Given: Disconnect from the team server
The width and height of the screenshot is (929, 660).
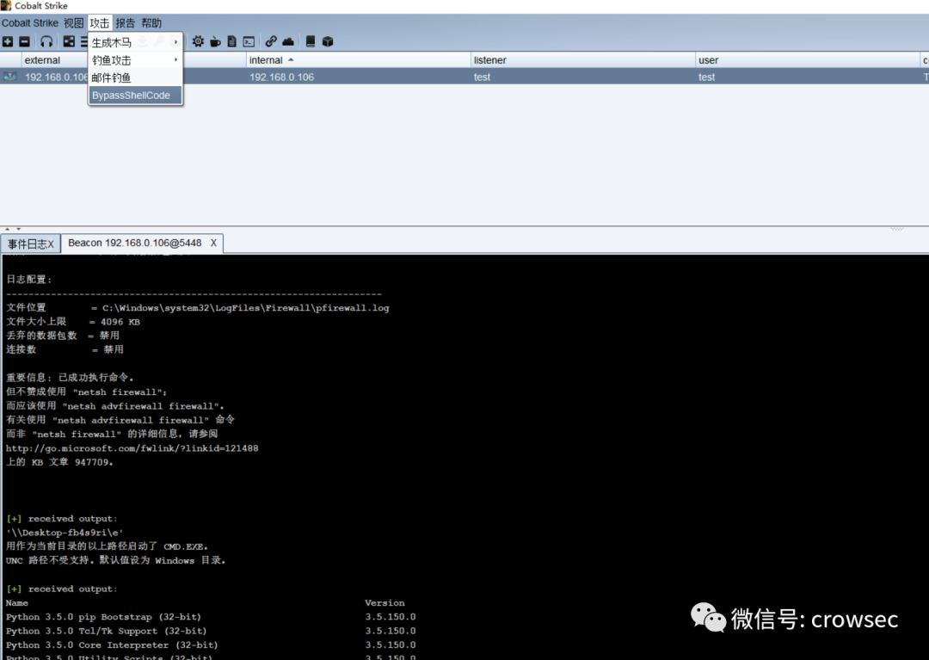Looking at the screenshot, I should pyautogui.click(x=26, y=40).
